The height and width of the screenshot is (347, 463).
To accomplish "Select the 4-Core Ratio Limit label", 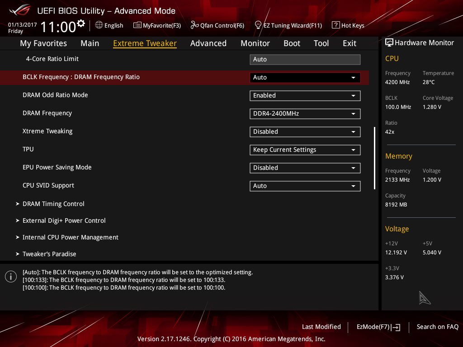I will point(52,59).
